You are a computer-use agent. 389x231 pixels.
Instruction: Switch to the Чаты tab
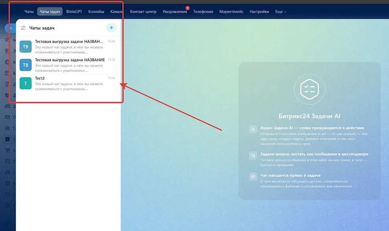click(29, 12)
